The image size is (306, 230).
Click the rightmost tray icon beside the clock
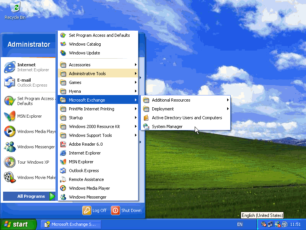coord(285,224)
